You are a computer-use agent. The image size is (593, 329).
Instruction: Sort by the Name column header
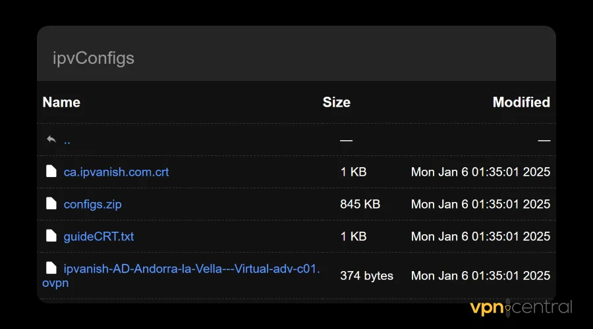pos(61,102)
